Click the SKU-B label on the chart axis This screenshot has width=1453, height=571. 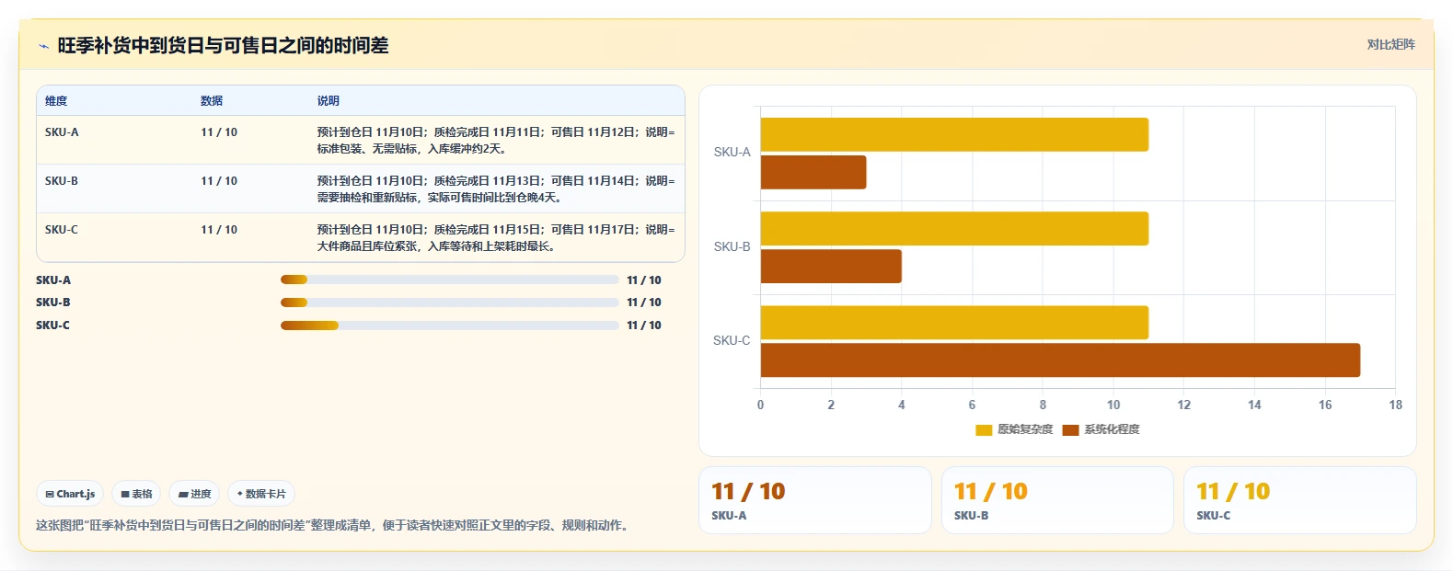(x=732, y=246)
